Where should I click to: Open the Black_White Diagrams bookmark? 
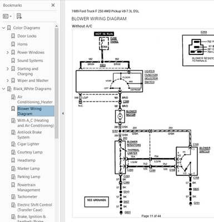(32, 89)
